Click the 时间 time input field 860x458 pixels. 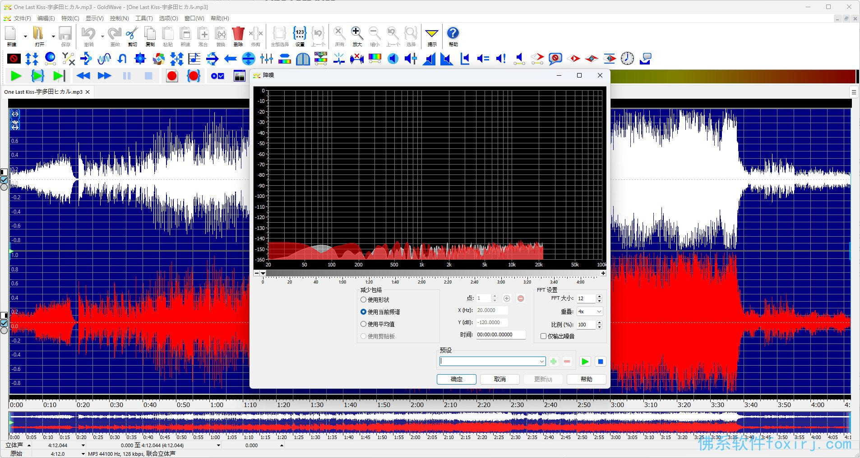tap(501, 334)
